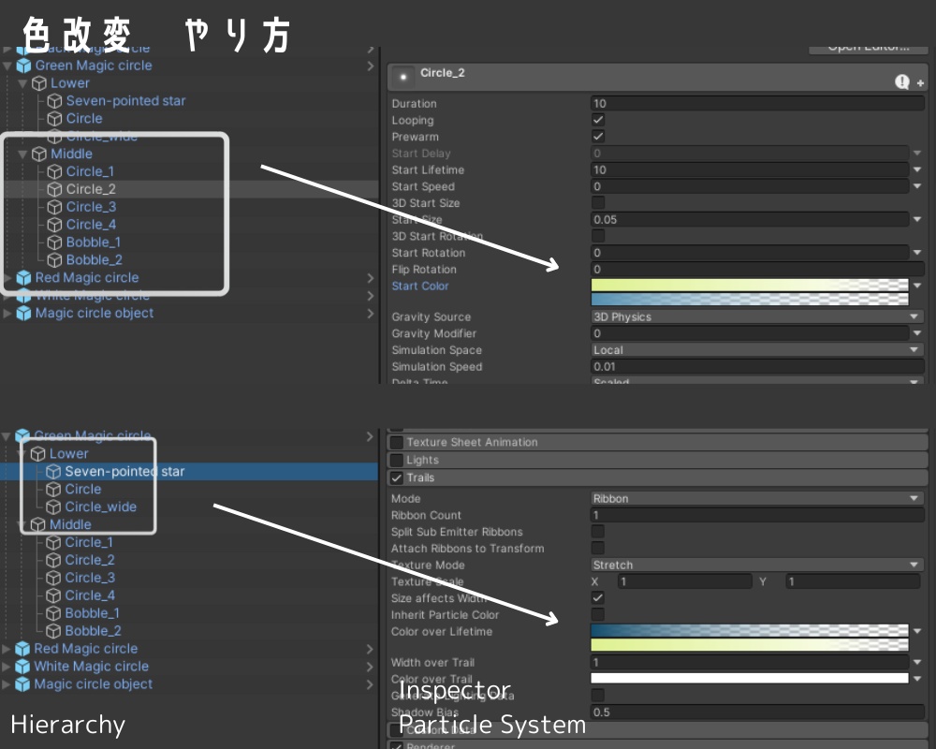The width and height of the screenshot is (936, 749).
Task: Enable the 3D Start Size checkbox
Action: [x=597, y=202]
